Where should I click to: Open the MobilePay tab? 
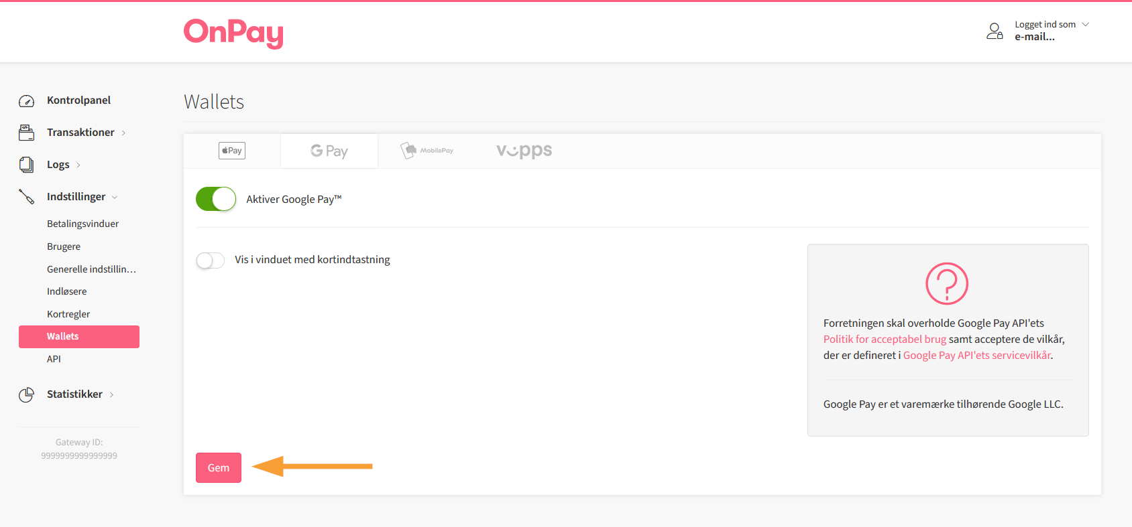[427, 151]
